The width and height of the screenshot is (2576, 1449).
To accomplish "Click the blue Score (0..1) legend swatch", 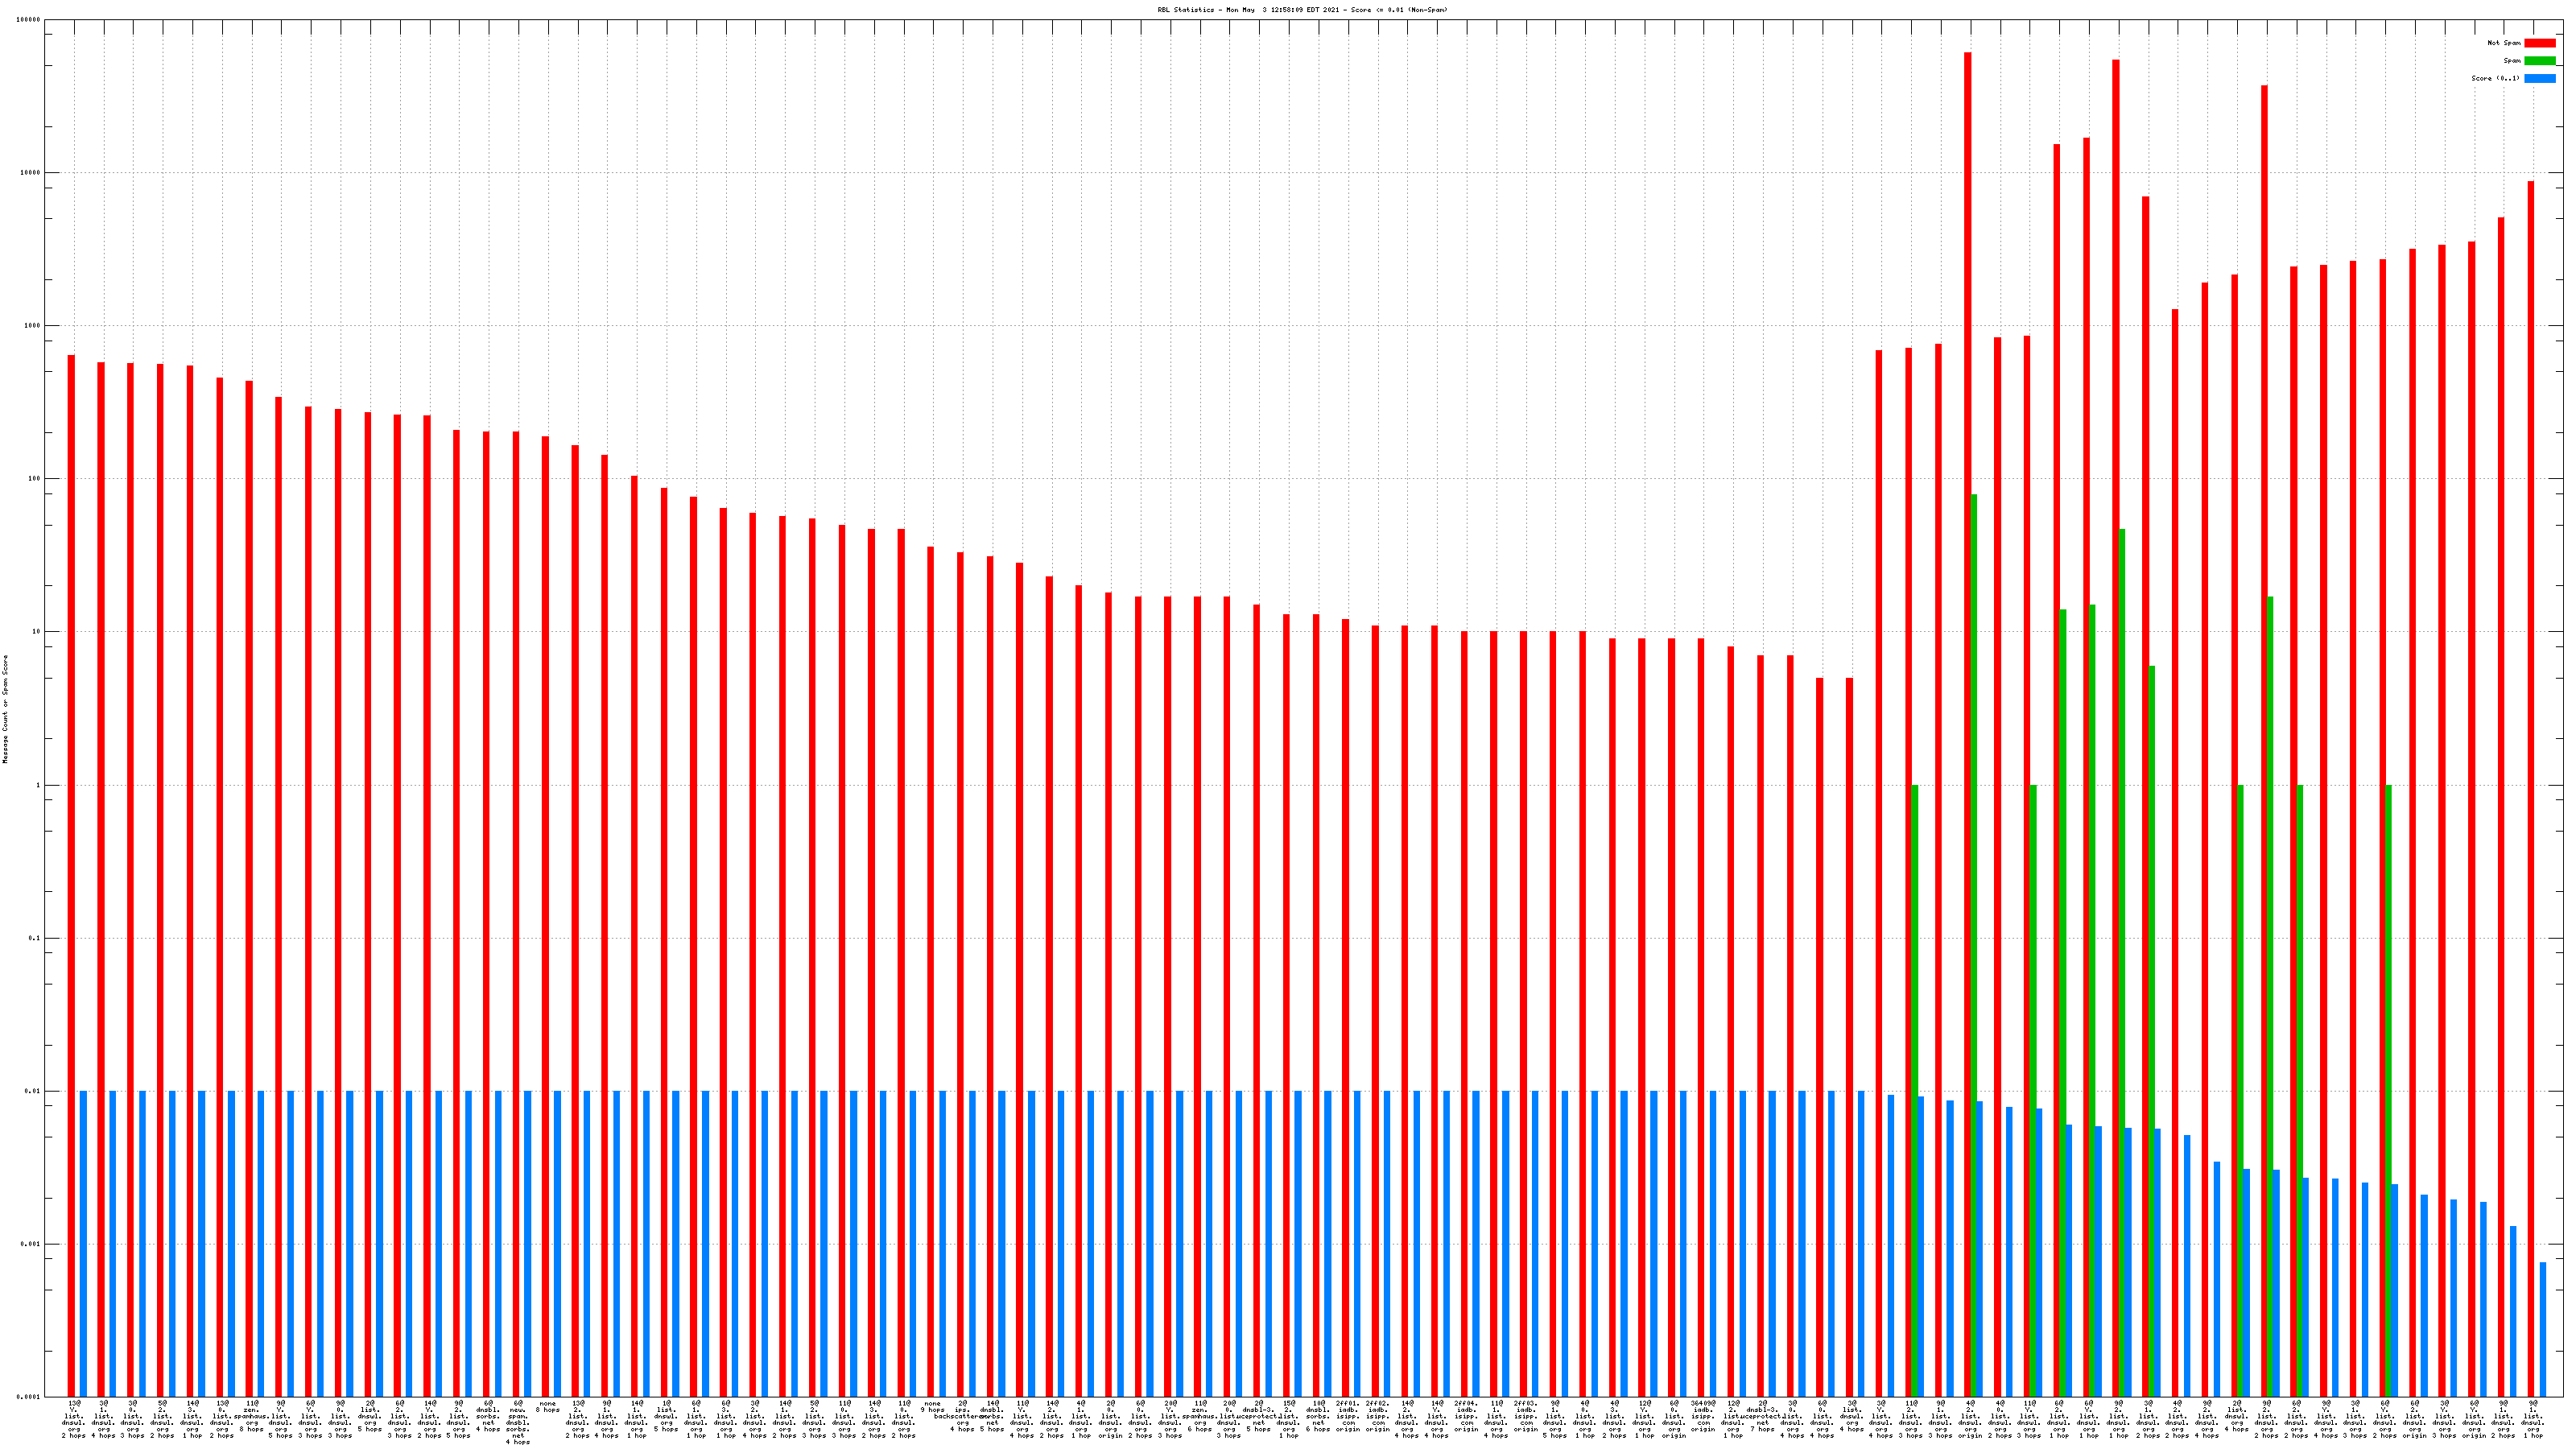I will (2539, 78).
